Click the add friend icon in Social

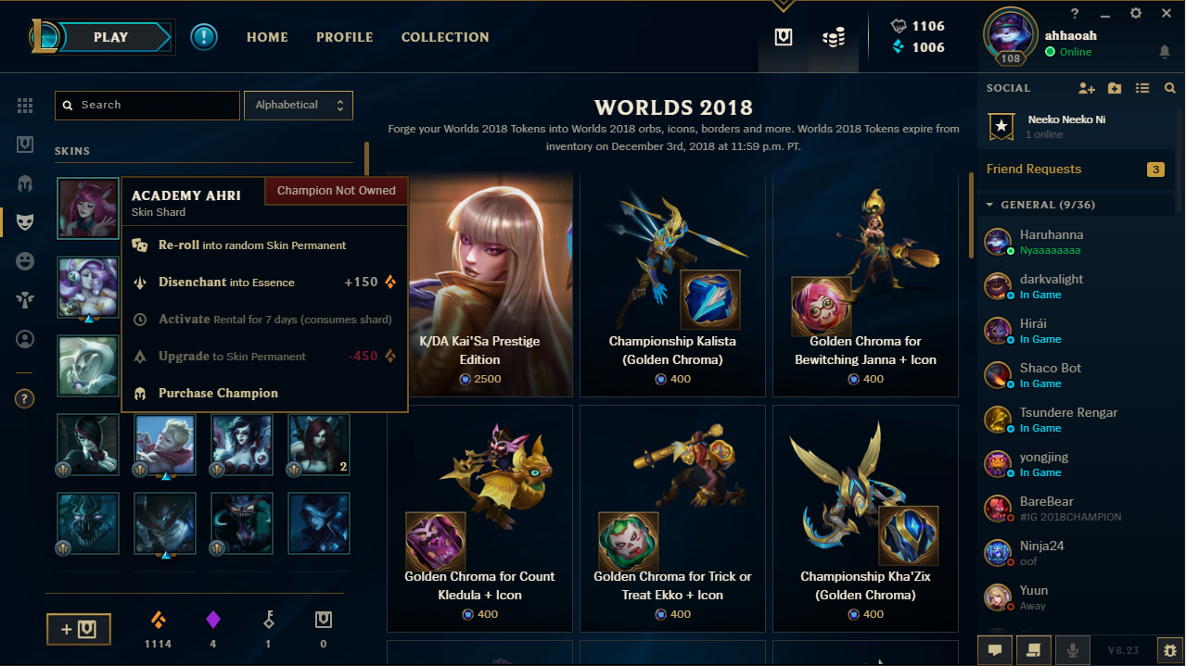pyautogui.click(x=1087, y=88)
